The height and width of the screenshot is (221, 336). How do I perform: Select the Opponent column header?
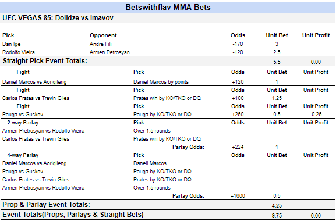pyautogui.click(x=103, y=35)
